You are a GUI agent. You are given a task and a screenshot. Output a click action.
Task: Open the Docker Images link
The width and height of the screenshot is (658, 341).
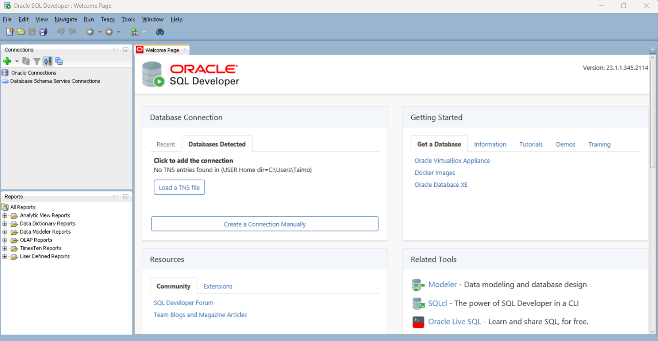click(434, 173)
